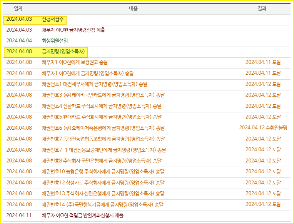Select 채권번호3 (주)케이비국민카드 송달 entry

(103, 95)
